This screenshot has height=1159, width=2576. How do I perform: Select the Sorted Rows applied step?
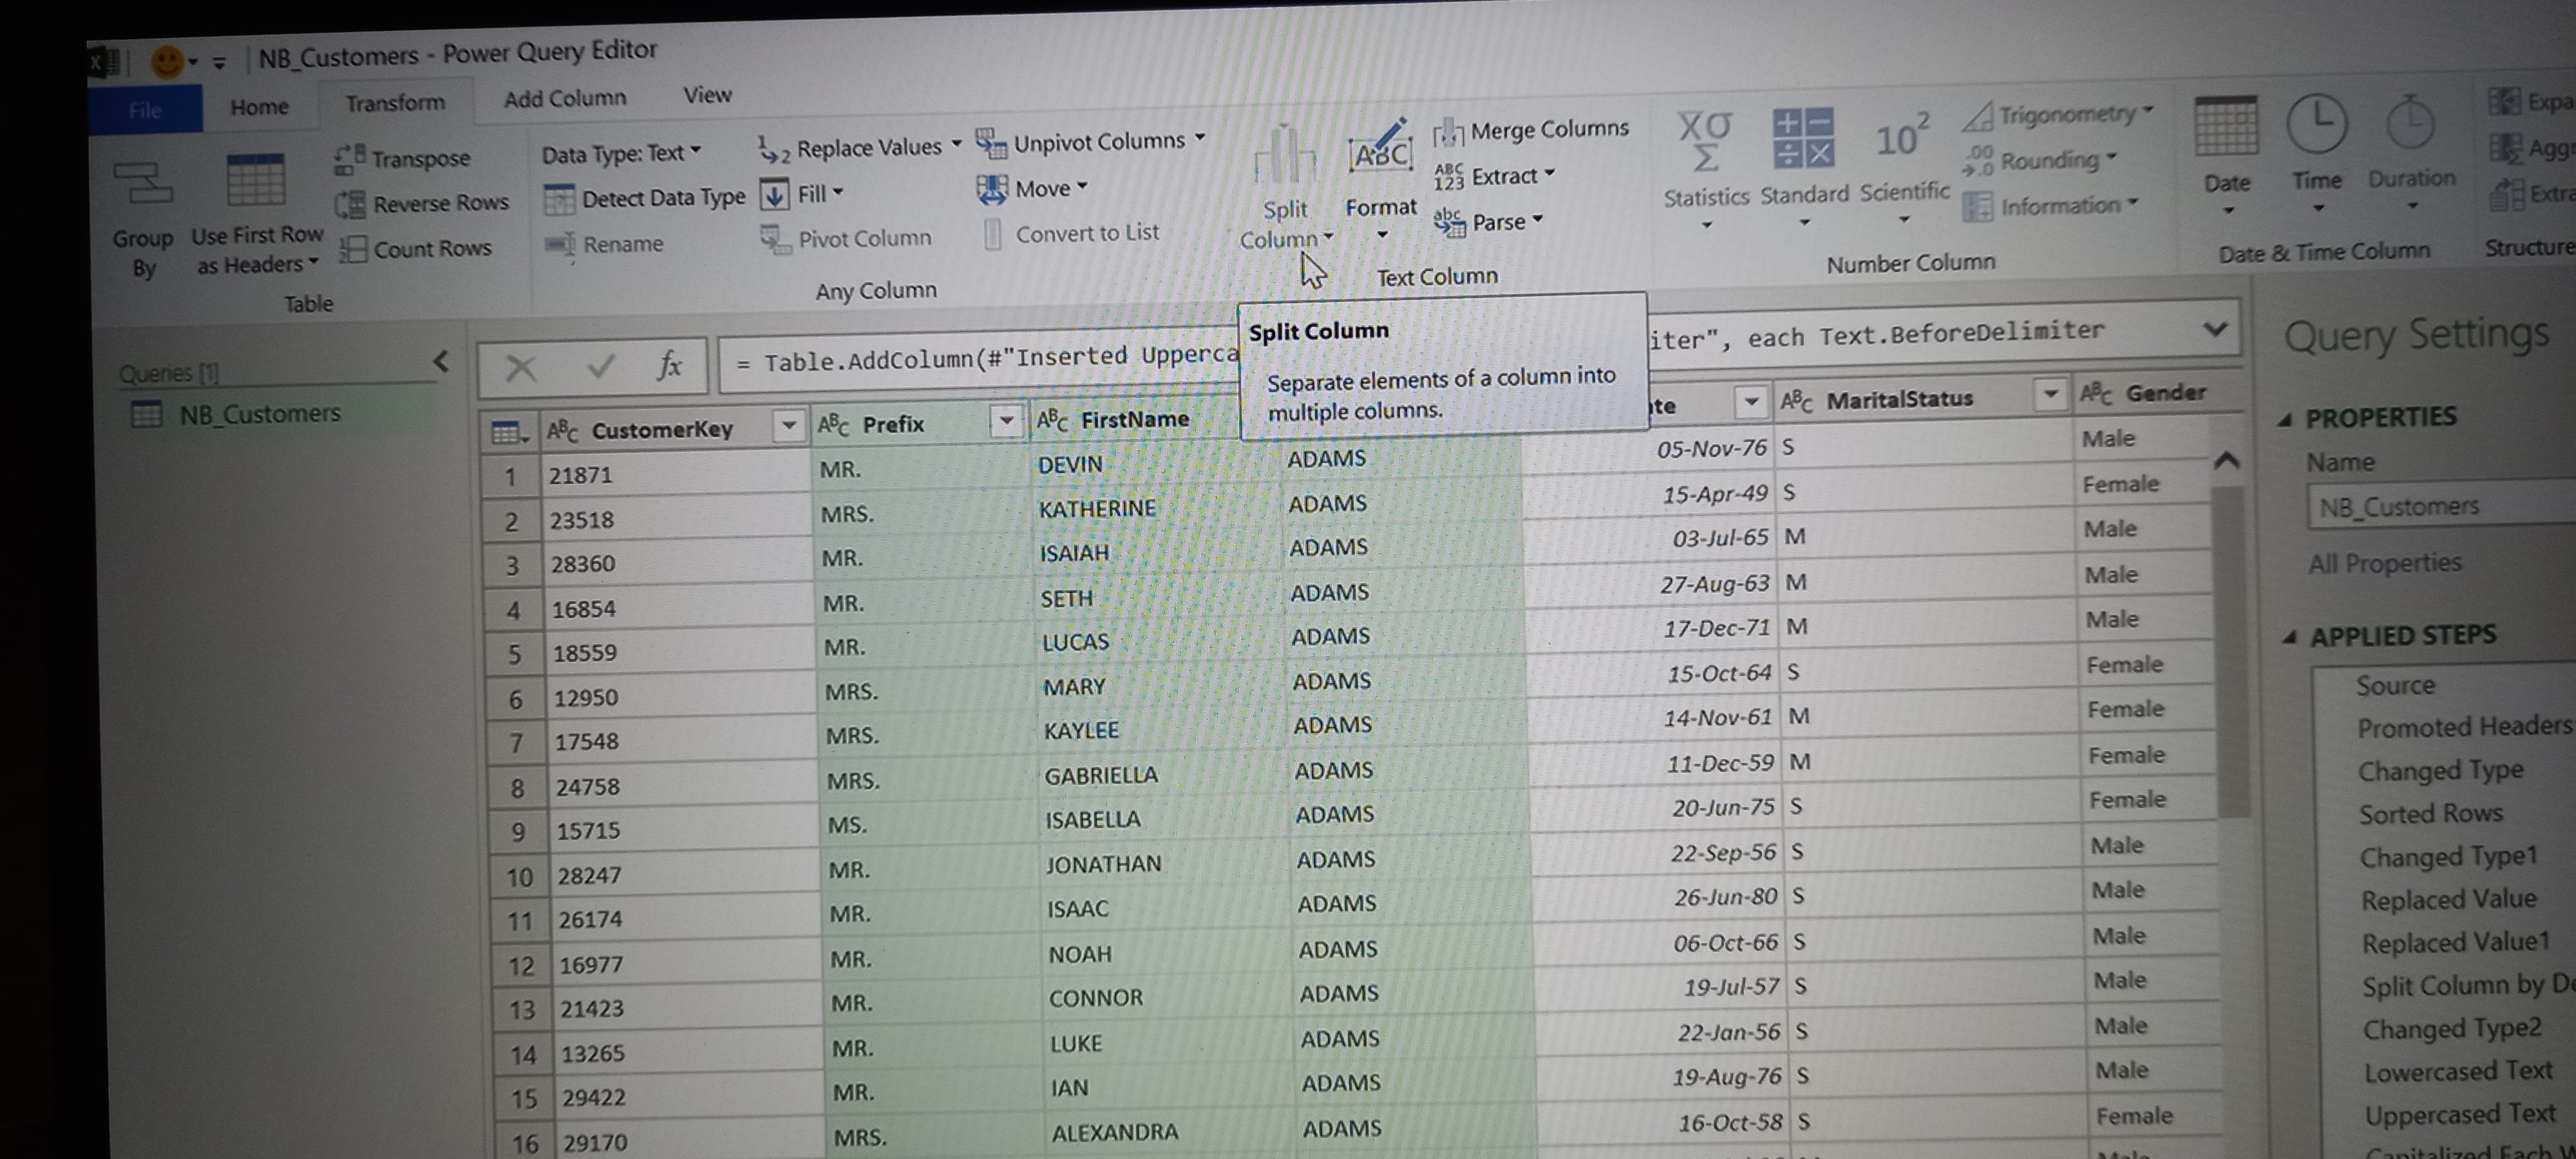pos(2430,814)
